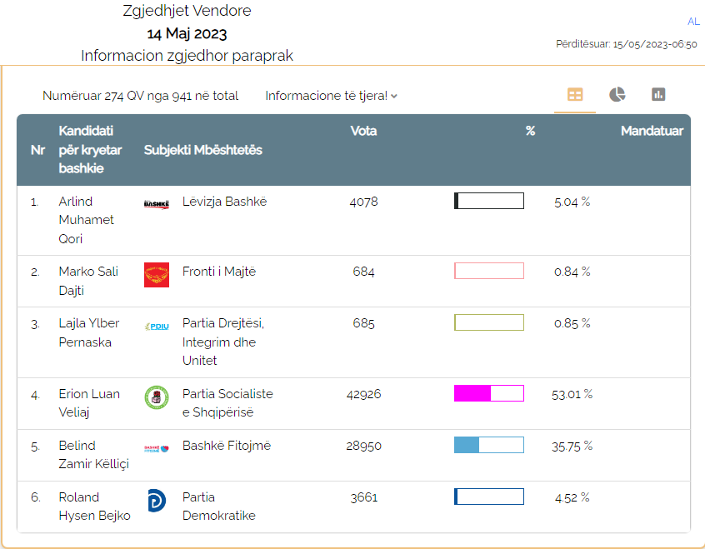The width and height of the screenshot is (705, 549).
Task: Click Informacion zgjedhor paraprak subtitle
Action: 187,56
